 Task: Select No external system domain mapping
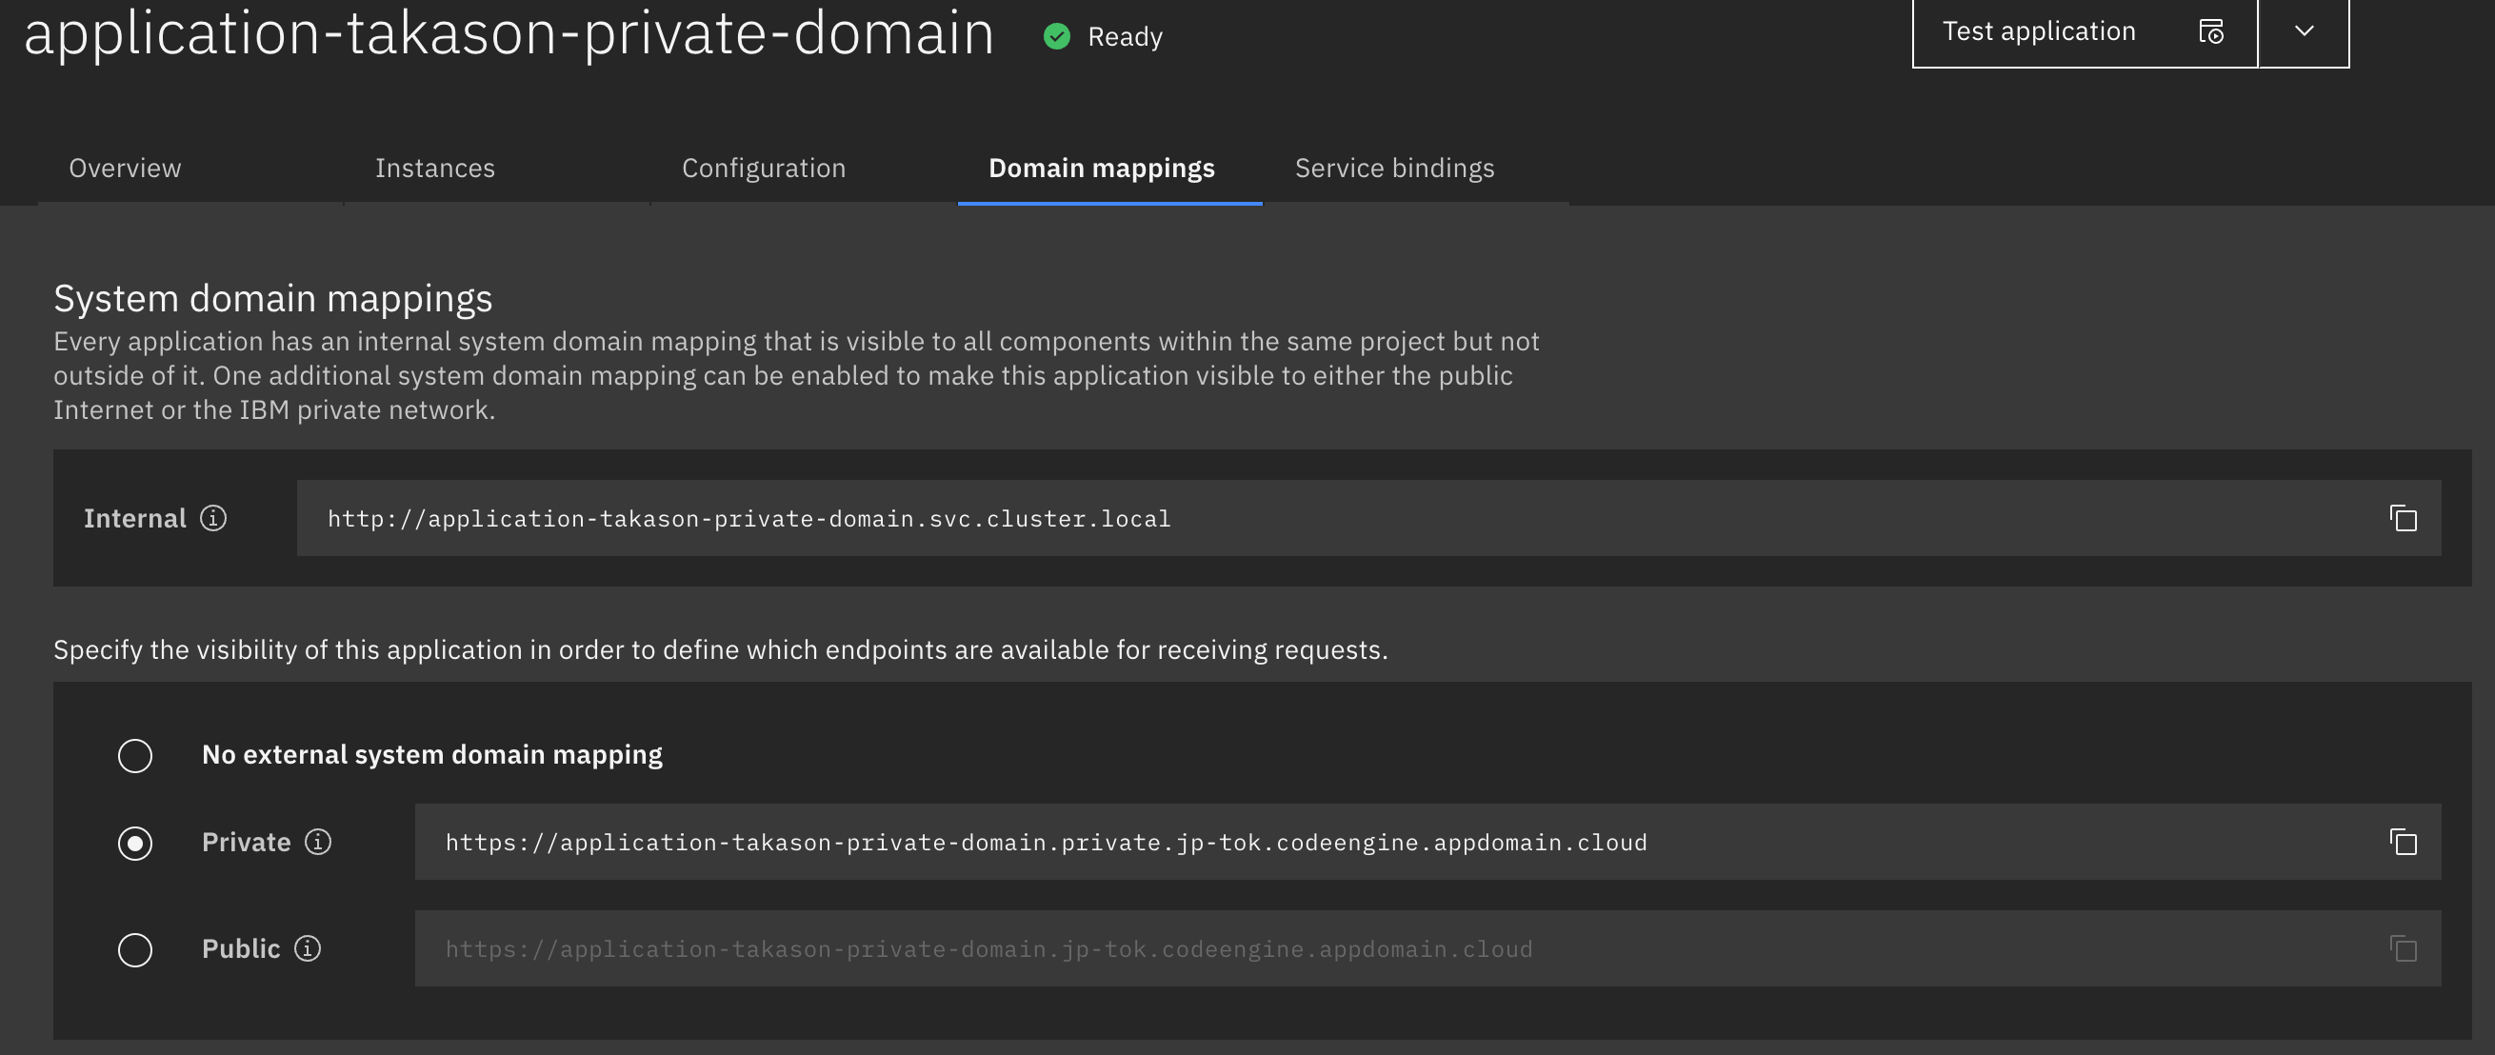pos(135,756)
